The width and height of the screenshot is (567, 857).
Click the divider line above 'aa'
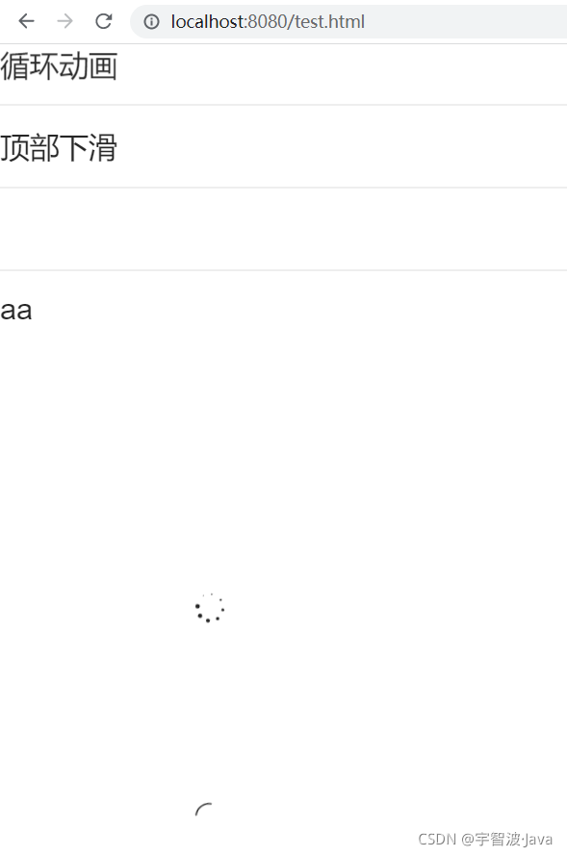click(x=283, y=270)
